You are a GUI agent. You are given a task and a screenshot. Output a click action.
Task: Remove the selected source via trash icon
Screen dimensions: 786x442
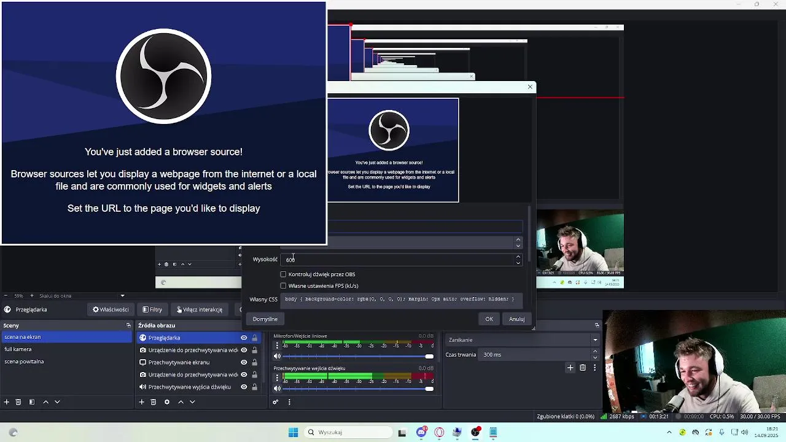[x=154, y=402]
